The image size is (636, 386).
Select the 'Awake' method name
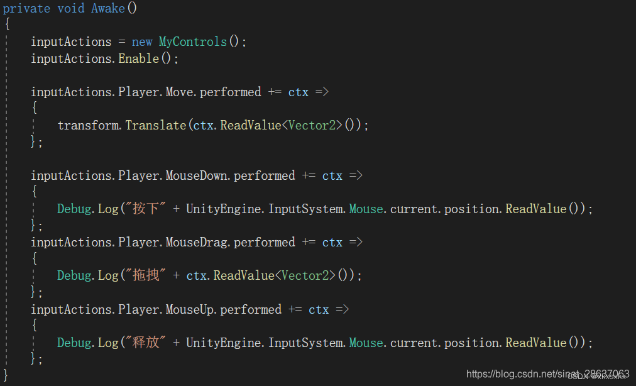[x=108, y=9]
